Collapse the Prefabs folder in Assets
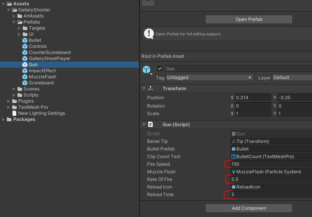The height and width of the screenshot is (217, 312). (x=14, y=22)
